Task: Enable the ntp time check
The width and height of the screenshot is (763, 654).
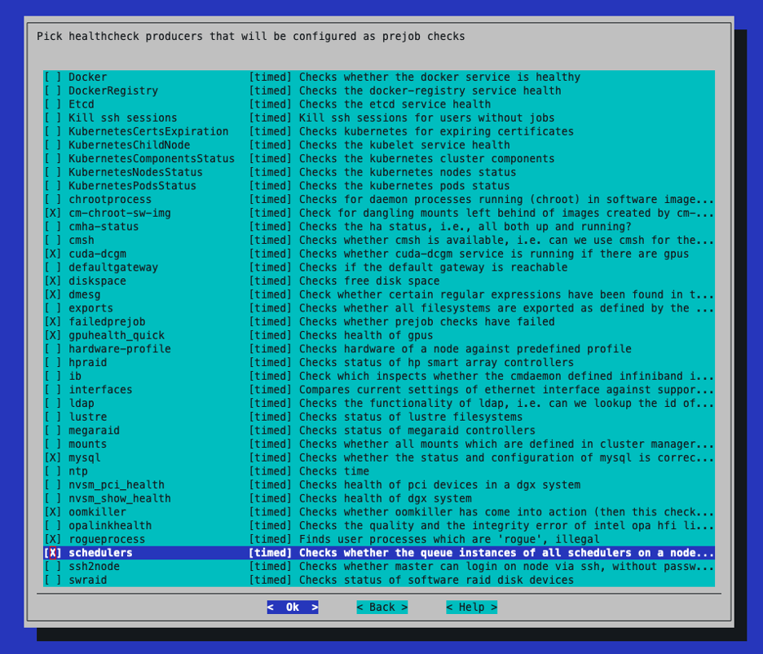Action: 52,471
